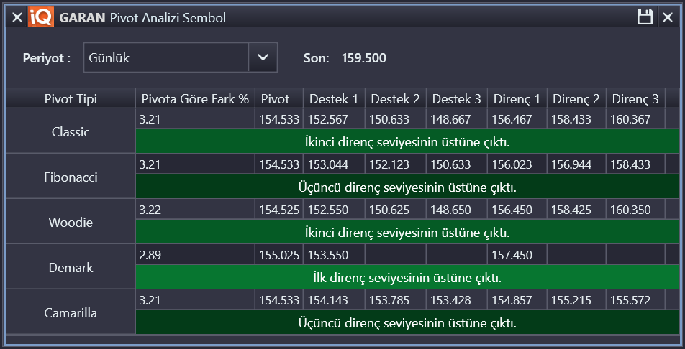Select the Destek 1 column header

click(x=334, y=98)
